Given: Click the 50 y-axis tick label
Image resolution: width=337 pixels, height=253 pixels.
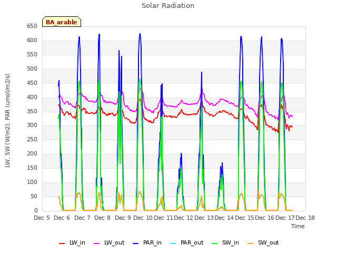Looking at the screenshot, I should pos(34,196).
